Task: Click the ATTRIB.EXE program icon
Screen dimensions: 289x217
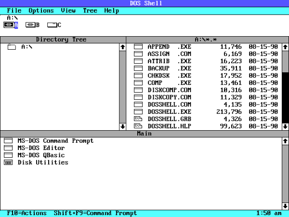Action: click(138, 61)
